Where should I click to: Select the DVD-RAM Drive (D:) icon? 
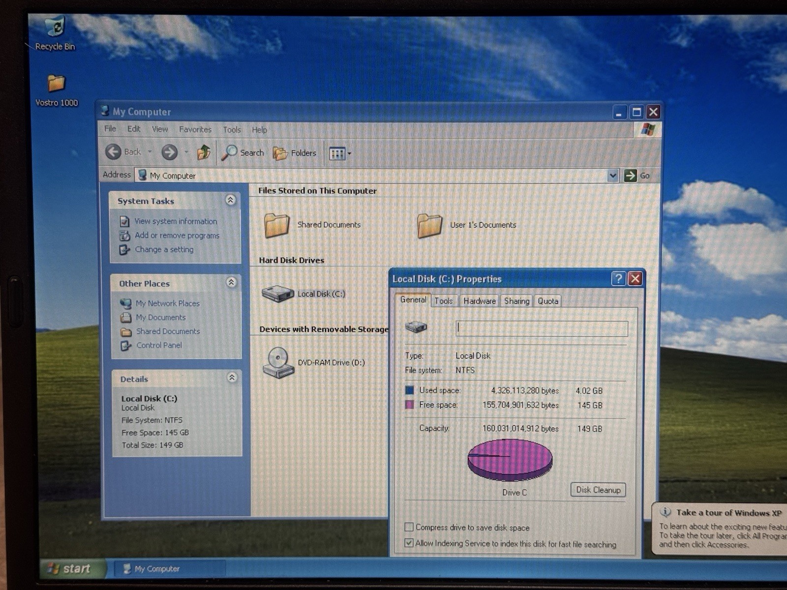click(278, 363)
